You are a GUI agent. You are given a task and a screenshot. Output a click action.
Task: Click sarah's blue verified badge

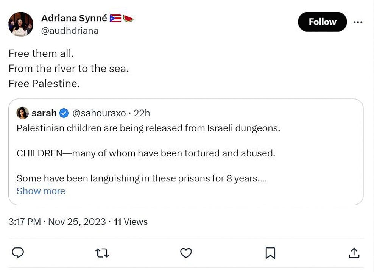[x=64, y=113]
